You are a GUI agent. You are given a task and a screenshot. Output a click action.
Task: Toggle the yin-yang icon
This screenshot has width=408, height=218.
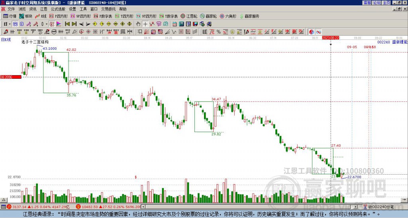pyautogui.click(x=312, y=32)
